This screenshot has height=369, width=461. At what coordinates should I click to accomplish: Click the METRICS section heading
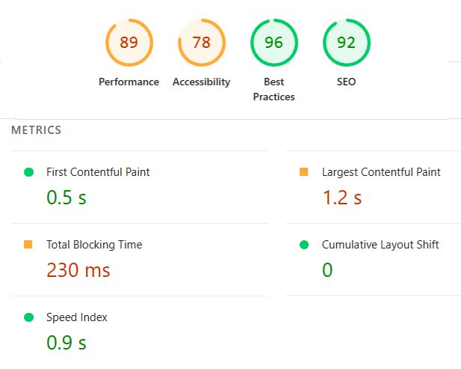pyautogui.click(x=36, y=130)
